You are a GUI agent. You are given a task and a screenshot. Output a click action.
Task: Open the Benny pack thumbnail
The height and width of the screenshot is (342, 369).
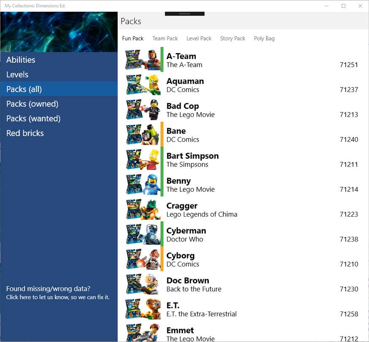point(143,184)
